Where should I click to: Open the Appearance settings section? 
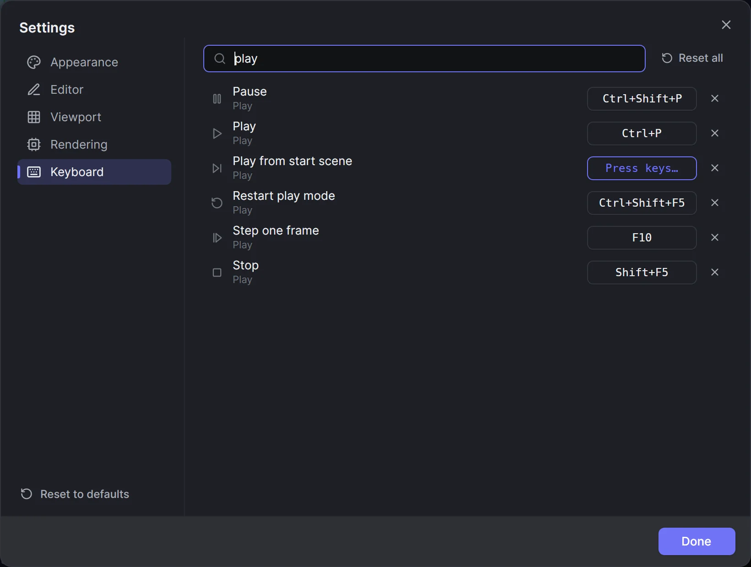click(x=94, y=62)
